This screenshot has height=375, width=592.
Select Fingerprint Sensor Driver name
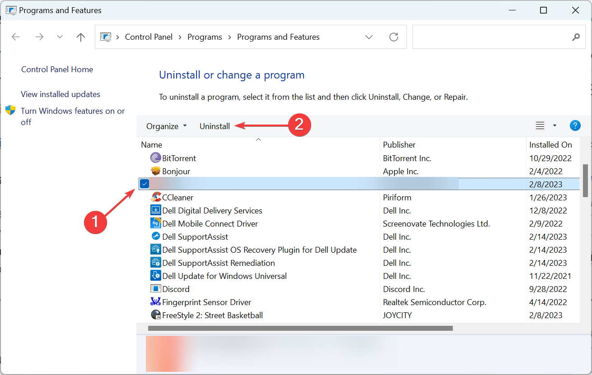point(206,302)
